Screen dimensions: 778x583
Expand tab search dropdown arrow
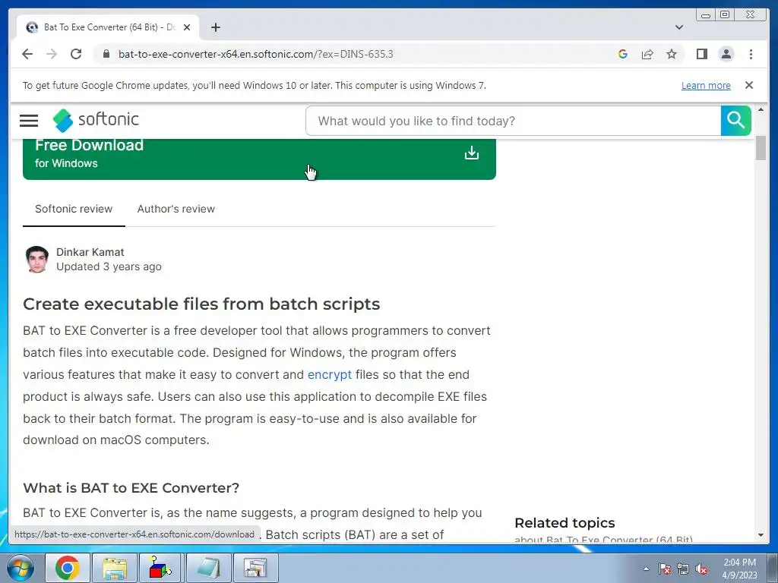[x=678, y=27]
